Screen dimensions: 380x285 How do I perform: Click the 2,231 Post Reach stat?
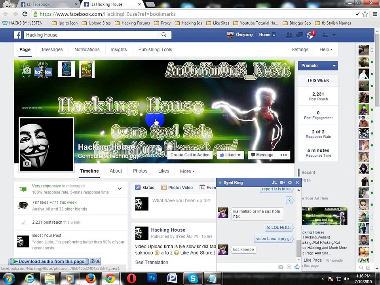point(318,96)
